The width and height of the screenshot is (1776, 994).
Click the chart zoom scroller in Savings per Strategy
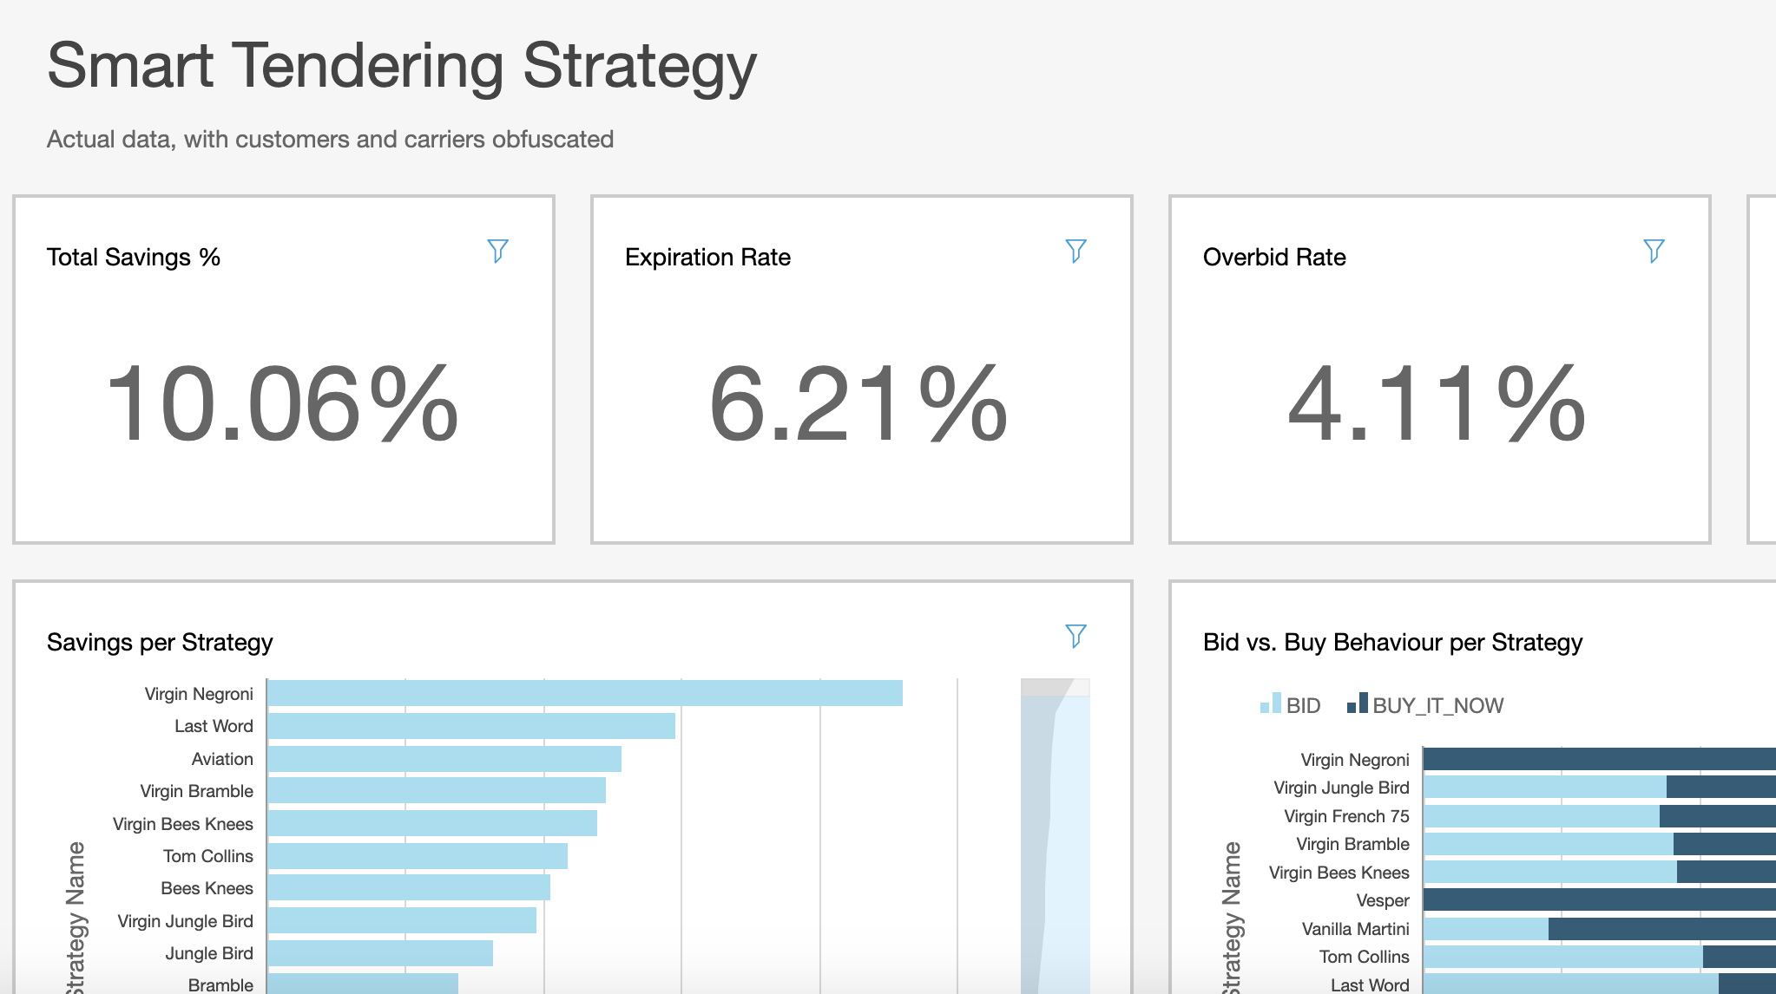1055,836
